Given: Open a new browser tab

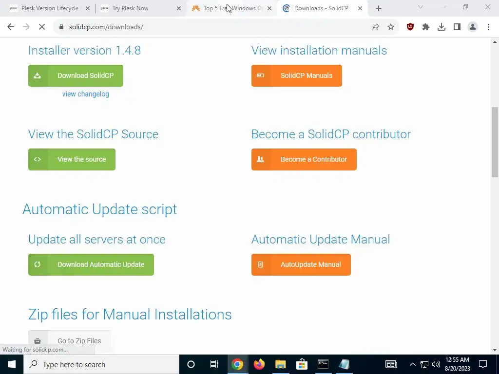Looking at the screenshot, I should click(x=378, y=9).
